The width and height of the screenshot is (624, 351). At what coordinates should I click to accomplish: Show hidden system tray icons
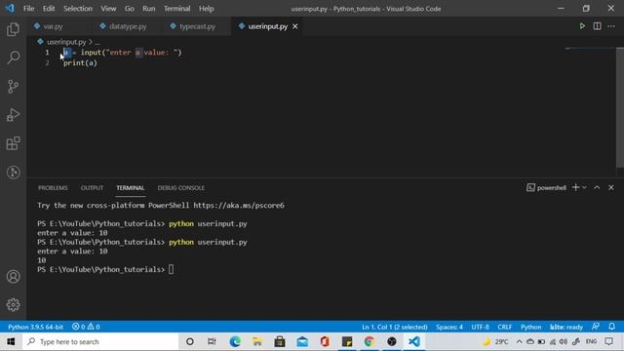click(519, 341)
